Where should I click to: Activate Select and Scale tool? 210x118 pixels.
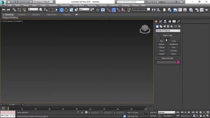pyautogui.click(x=72, y=10)
